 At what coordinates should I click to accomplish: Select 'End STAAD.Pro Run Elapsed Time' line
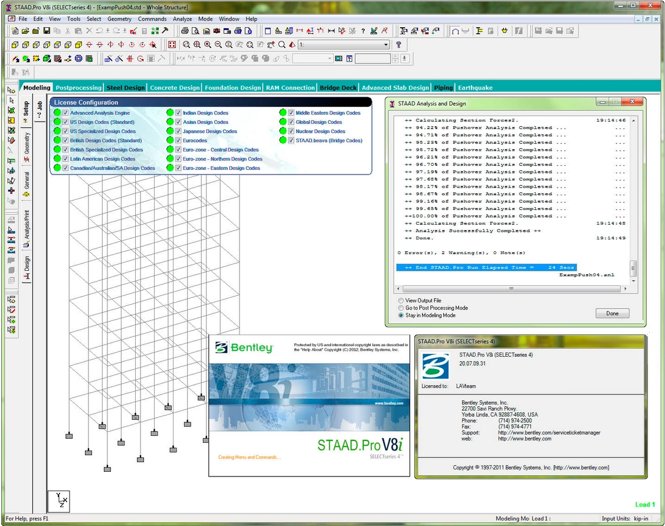486,268
